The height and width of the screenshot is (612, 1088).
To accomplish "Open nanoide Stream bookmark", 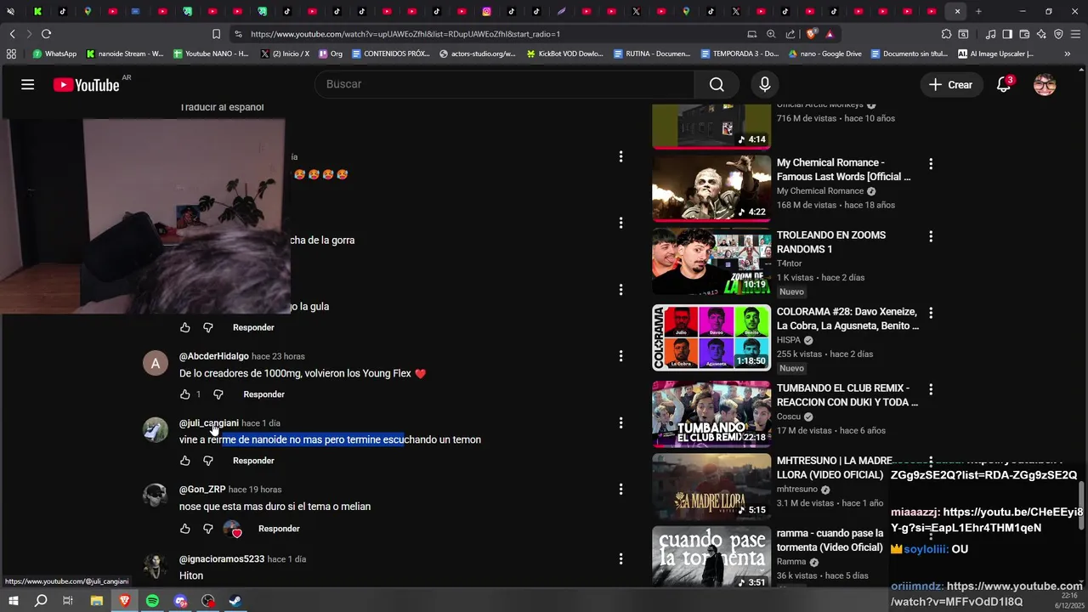I will click(125, 54).
